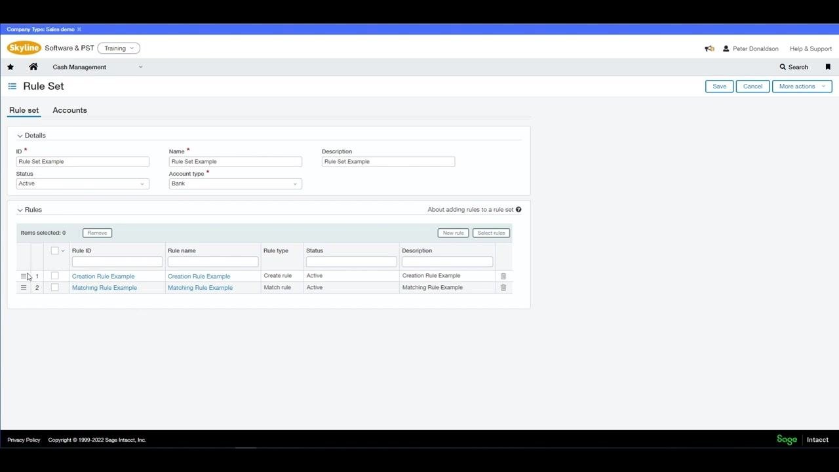The width and height of the screenshot is (839, 472).
Task: Open the Rule Set list icon
Action: tap(12, 86)
